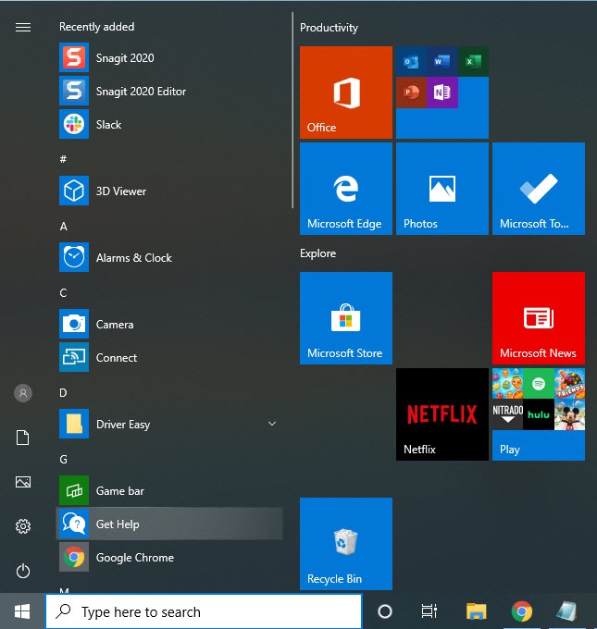The image size is (597, 629).
Task: Click the app list scrollbar
Action: (292, 111)
